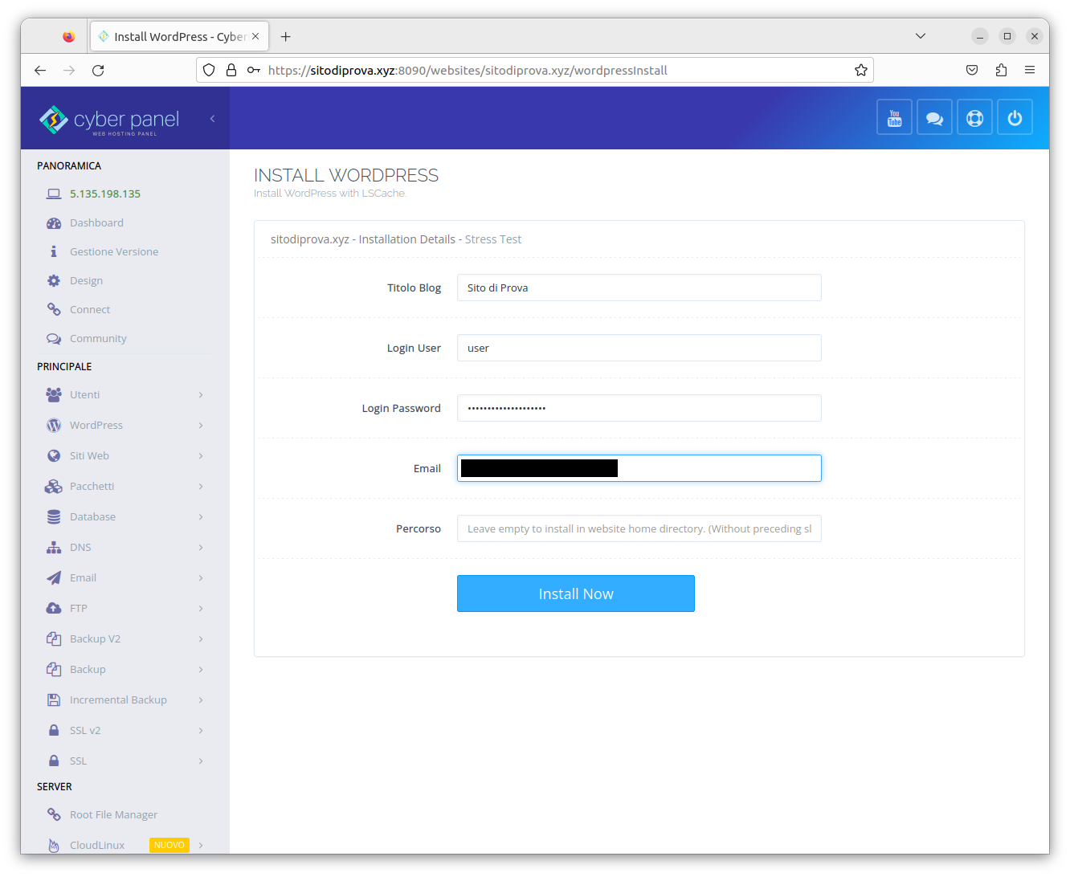
Task: Select Gestione Versione in sidebar
Action: 113,251
